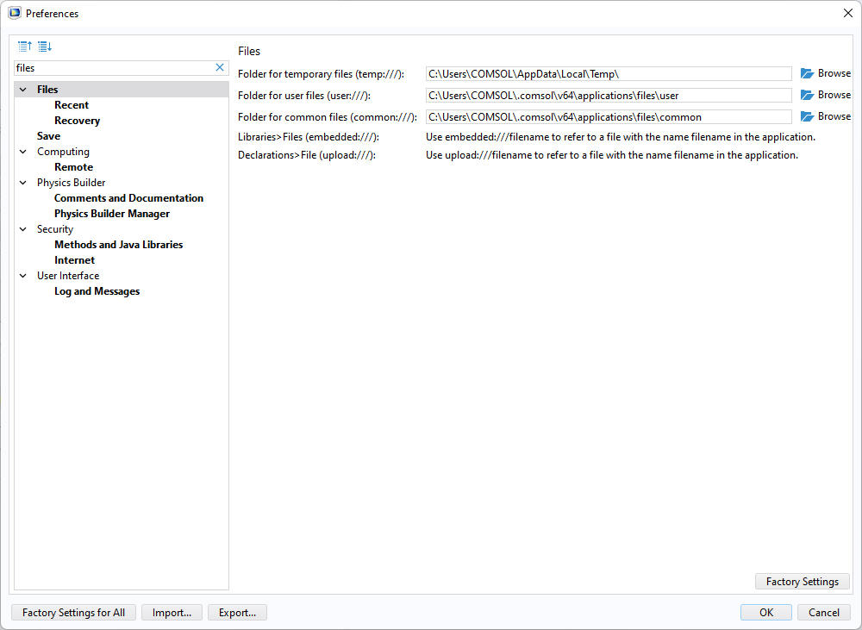Click the temporary files folder path field
Screen dimensions: 862x630
click(608, 74)
